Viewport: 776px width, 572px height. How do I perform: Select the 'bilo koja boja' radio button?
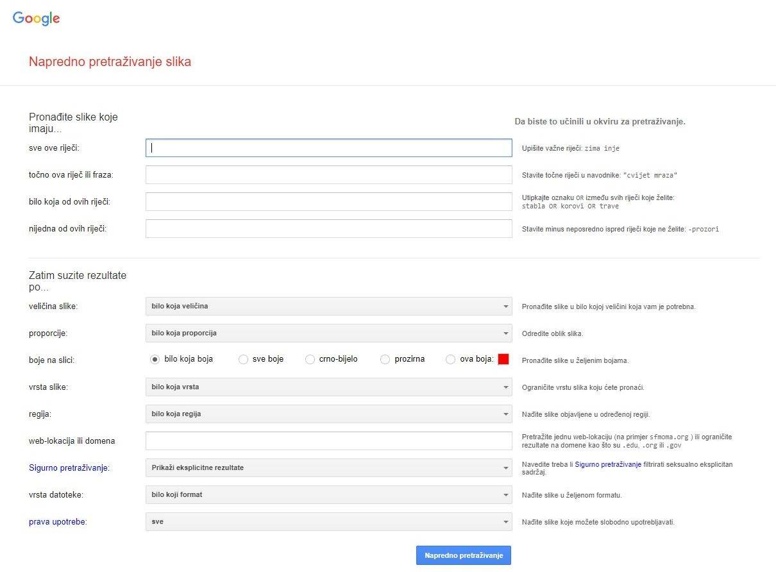[155, 360]
